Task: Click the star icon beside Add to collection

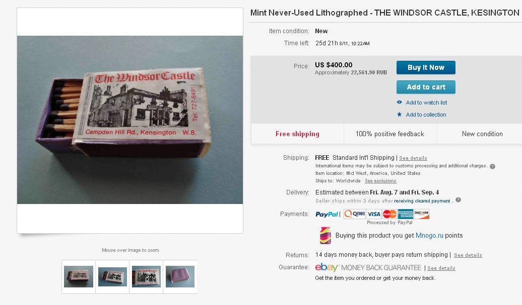Action: click(399, 115)
